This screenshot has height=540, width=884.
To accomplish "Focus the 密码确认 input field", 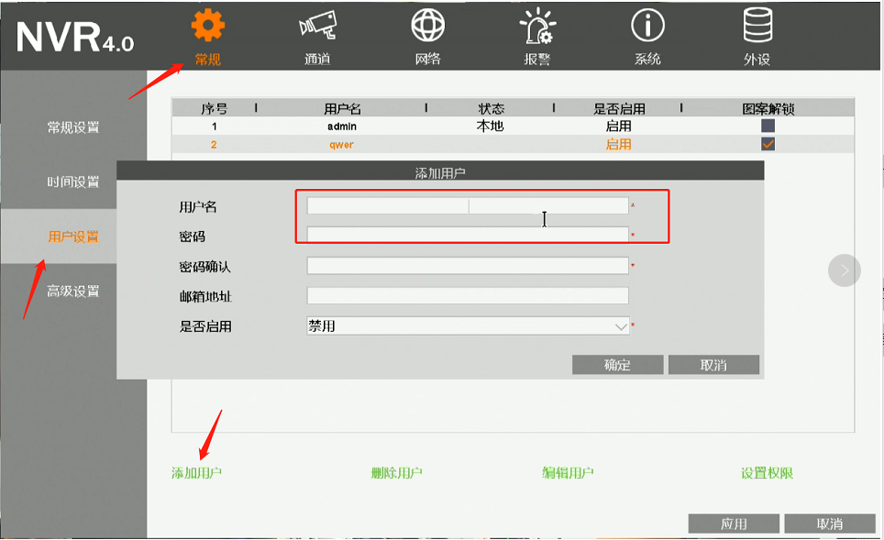I will tap(468, 266).
